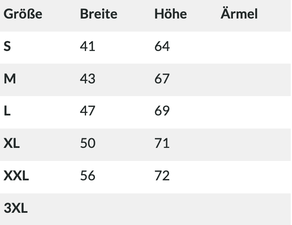Click the Breite value 41
Image resolution: width=292 pixels, height=225 pixels.
coord(87,46)
